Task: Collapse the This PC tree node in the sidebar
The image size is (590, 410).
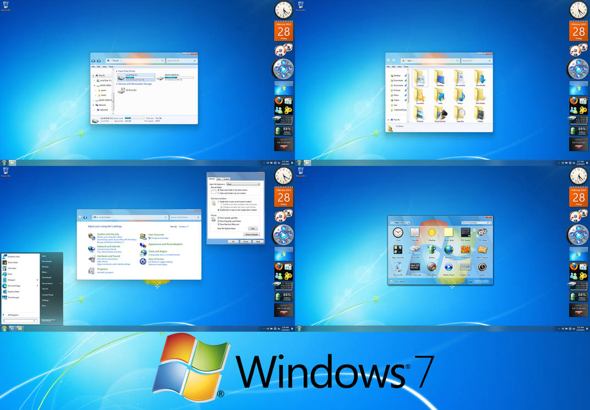Action: [x=93, y=75]
